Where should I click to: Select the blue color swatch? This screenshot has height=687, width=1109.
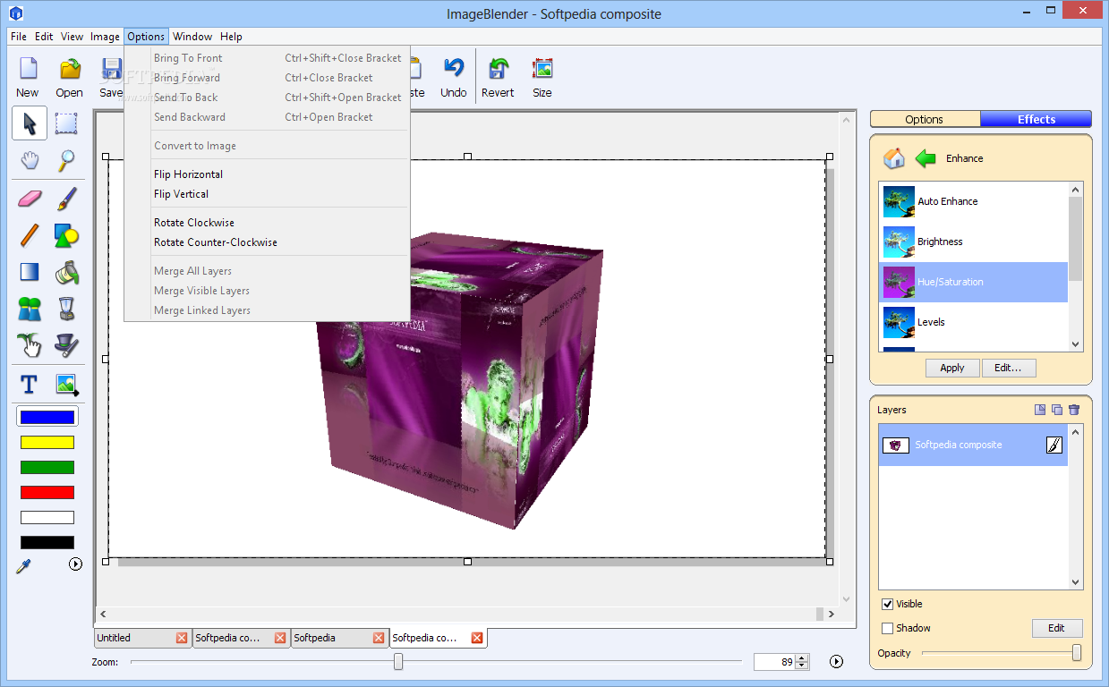tap(47, 417)
